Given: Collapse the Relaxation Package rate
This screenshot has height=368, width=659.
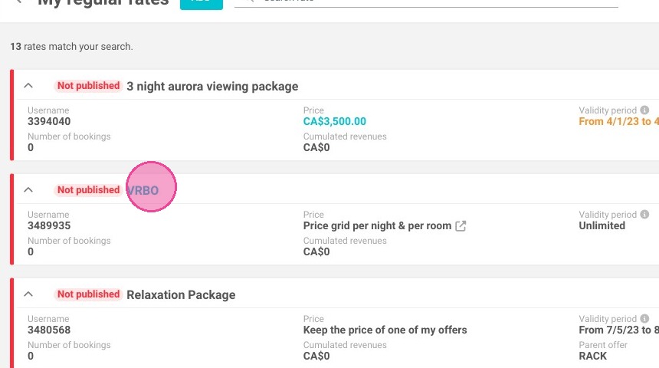Looking at the screenshot, I should [x=28, y=294].
